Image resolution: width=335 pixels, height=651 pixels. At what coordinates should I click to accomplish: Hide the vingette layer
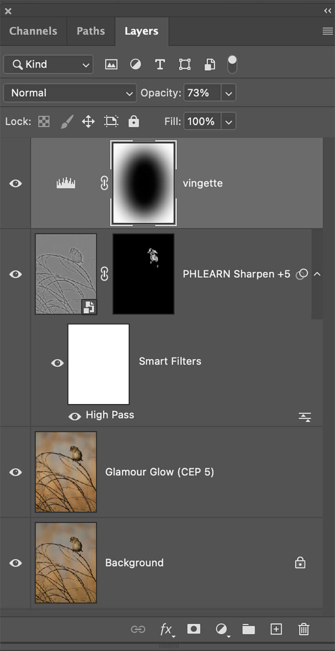click(x=15, y=184)
